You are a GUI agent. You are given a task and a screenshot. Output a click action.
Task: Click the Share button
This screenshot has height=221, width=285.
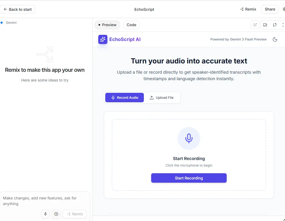[270, 9]
